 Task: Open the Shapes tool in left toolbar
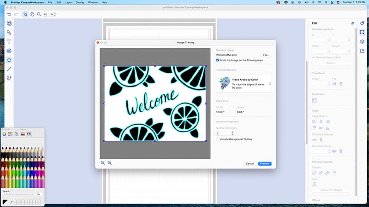click(x=9, y=33)
